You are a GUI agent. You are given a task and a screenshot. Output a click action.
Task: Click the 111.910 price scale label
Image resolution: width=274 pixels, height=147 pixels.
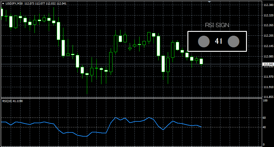point(268,87)
